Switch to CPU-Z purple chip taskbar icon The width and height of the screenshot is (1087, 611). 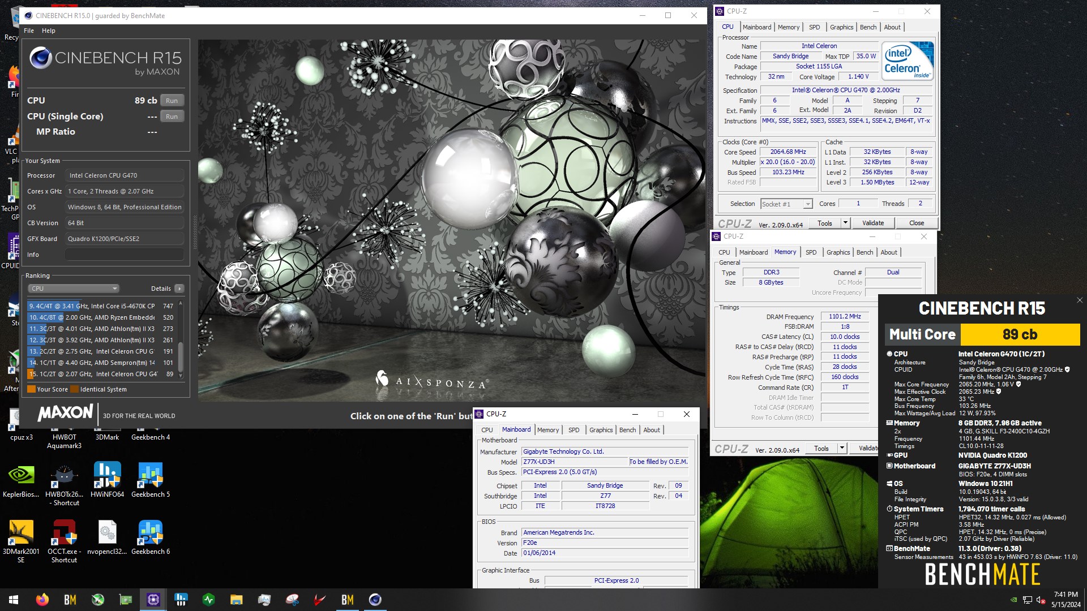coord(153,600)
